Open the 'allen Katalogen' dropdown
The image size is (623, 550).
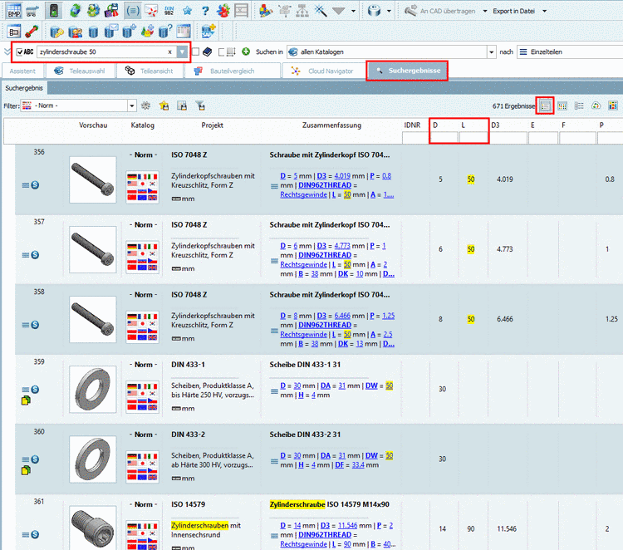pyautogui.click(x=492, y=52)
